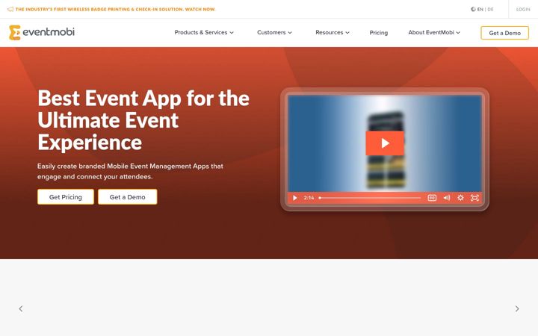
Task: Click the video volume icon
Action: click(x=446, y=198)
